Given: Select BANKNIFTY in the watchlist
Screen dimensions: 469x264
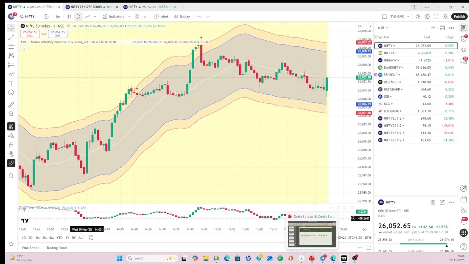Looking at the screenshot, I should point(416,67).
